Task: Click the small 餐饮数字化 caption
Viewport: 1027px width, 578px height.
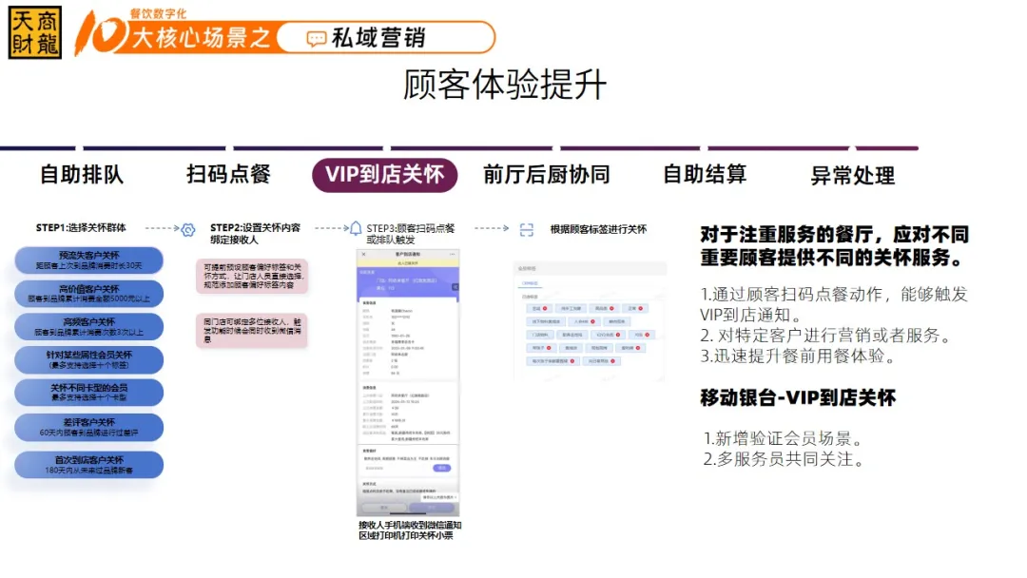Action: click(x=158, y=13)
